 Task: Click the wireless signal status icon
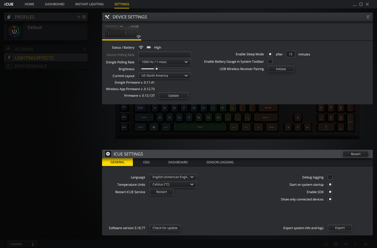pyautogui.click(x=141, y=47)
